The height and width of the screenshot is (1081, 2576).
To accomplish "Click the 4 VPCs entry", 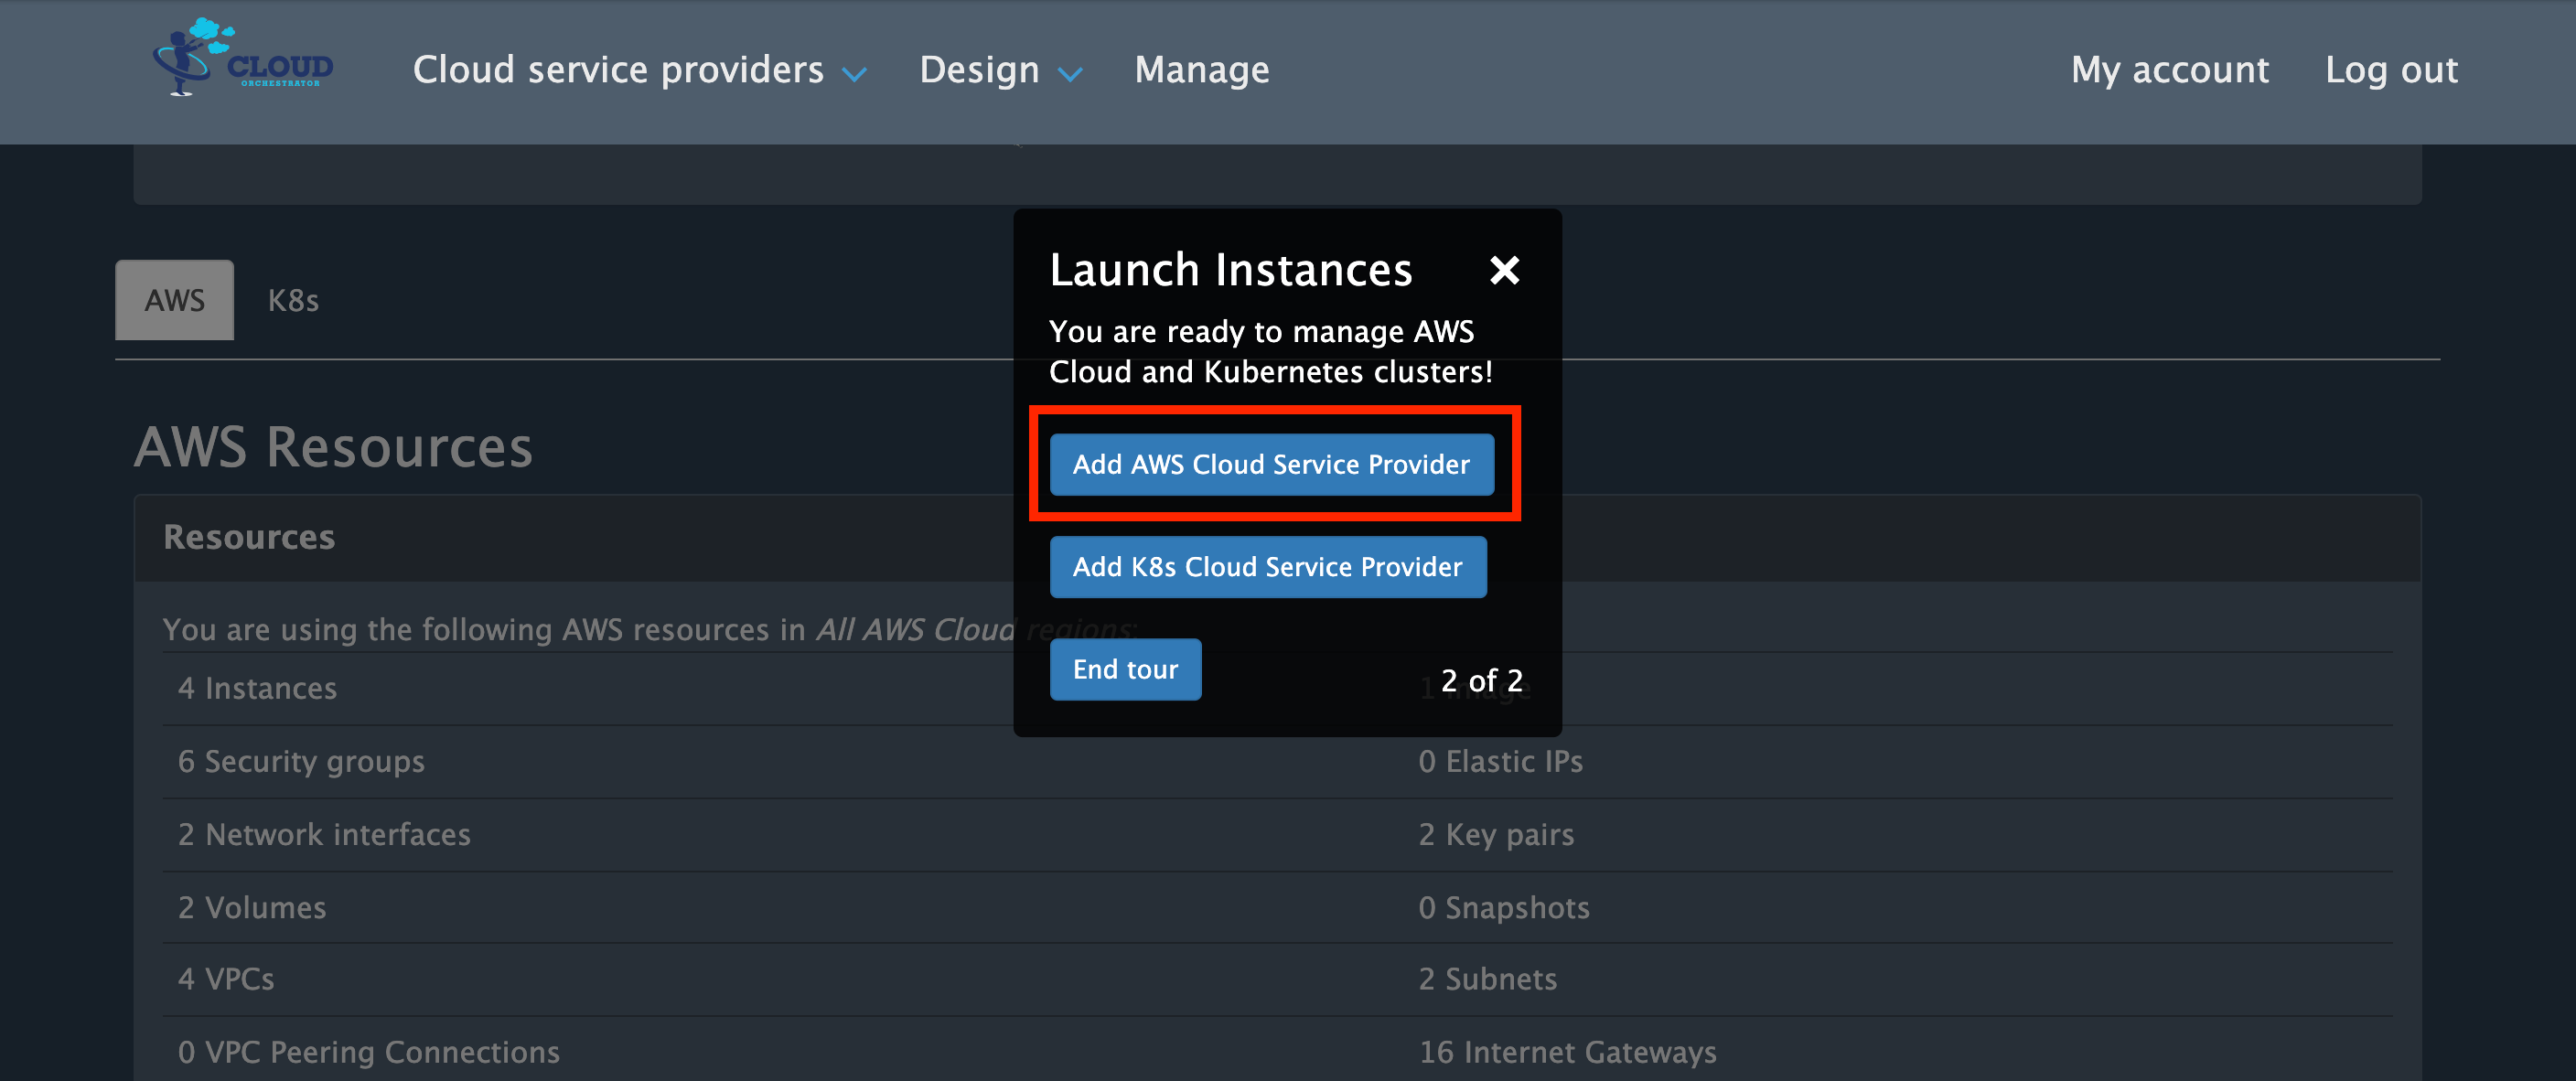I will pos(226,979).
